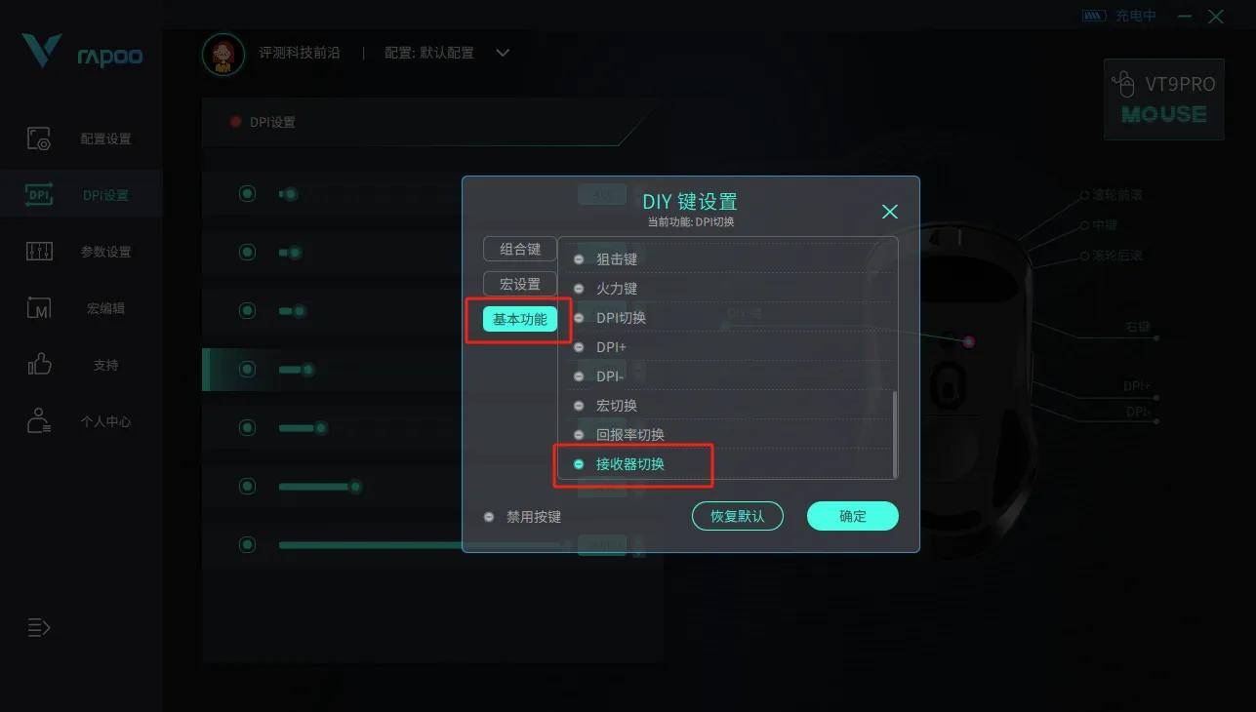Select the 接收器切换 radio option
The height and width of the screenshot is (712, 1256).
(x=579, y=464)
